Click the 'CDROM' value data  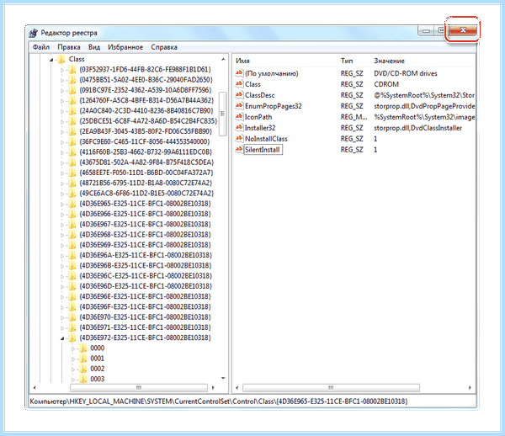click(x=386, y=84)
